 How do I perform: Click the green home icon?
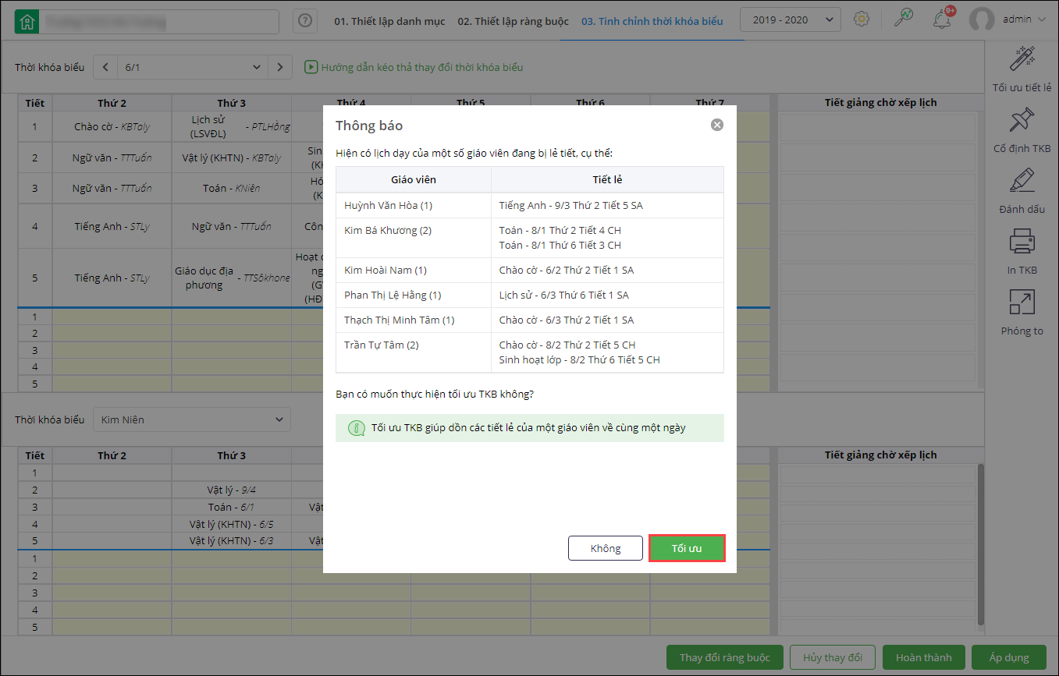(x=27, y=22)
